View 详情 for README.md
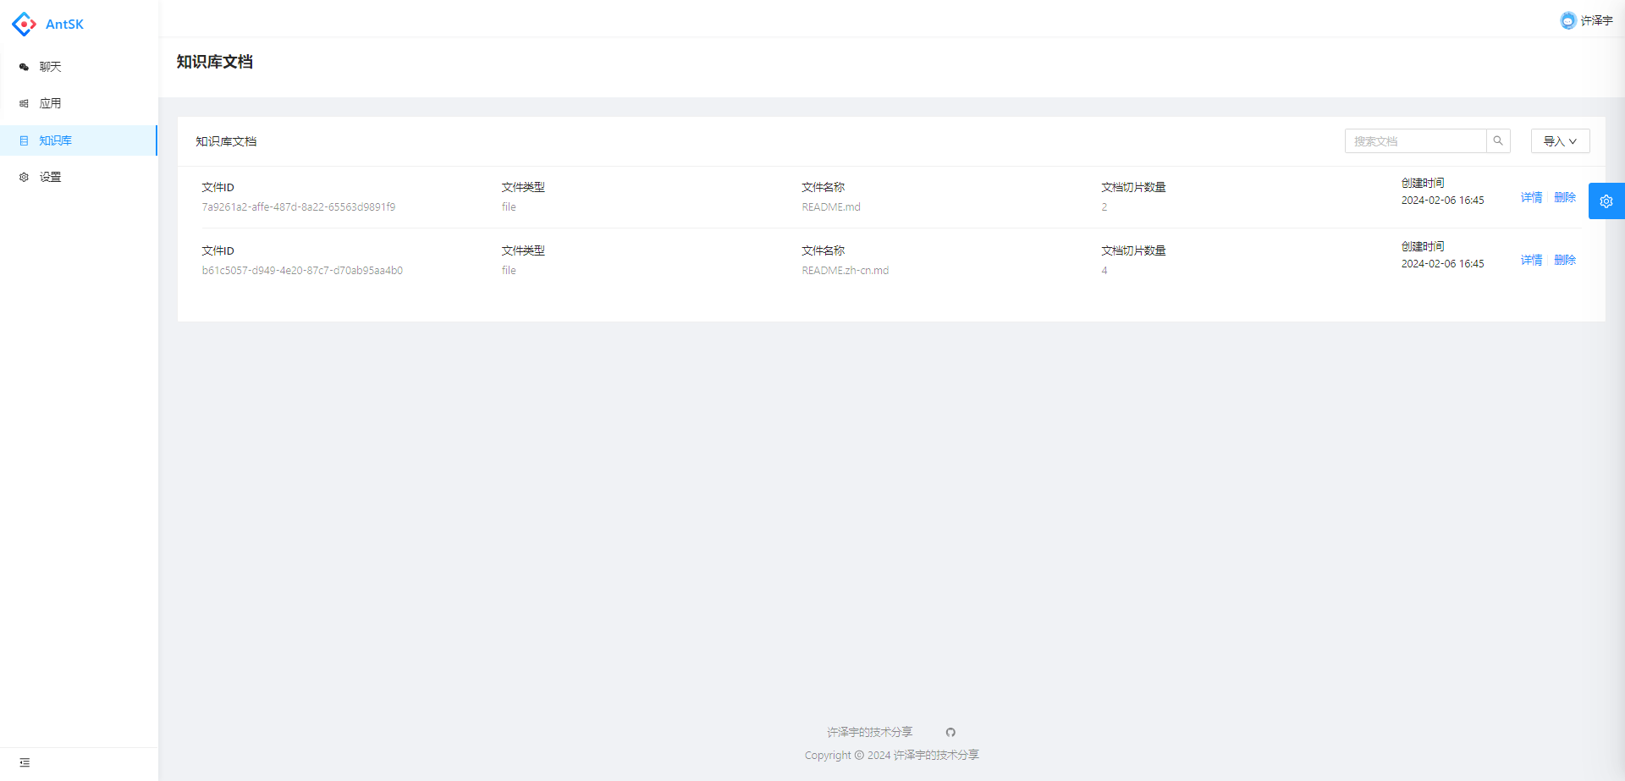This screenshot has height=781, width=1625. tap(1530, 197)
